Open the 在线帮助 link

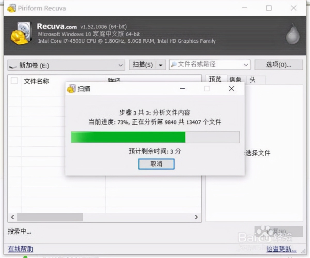tap(20, 249)
